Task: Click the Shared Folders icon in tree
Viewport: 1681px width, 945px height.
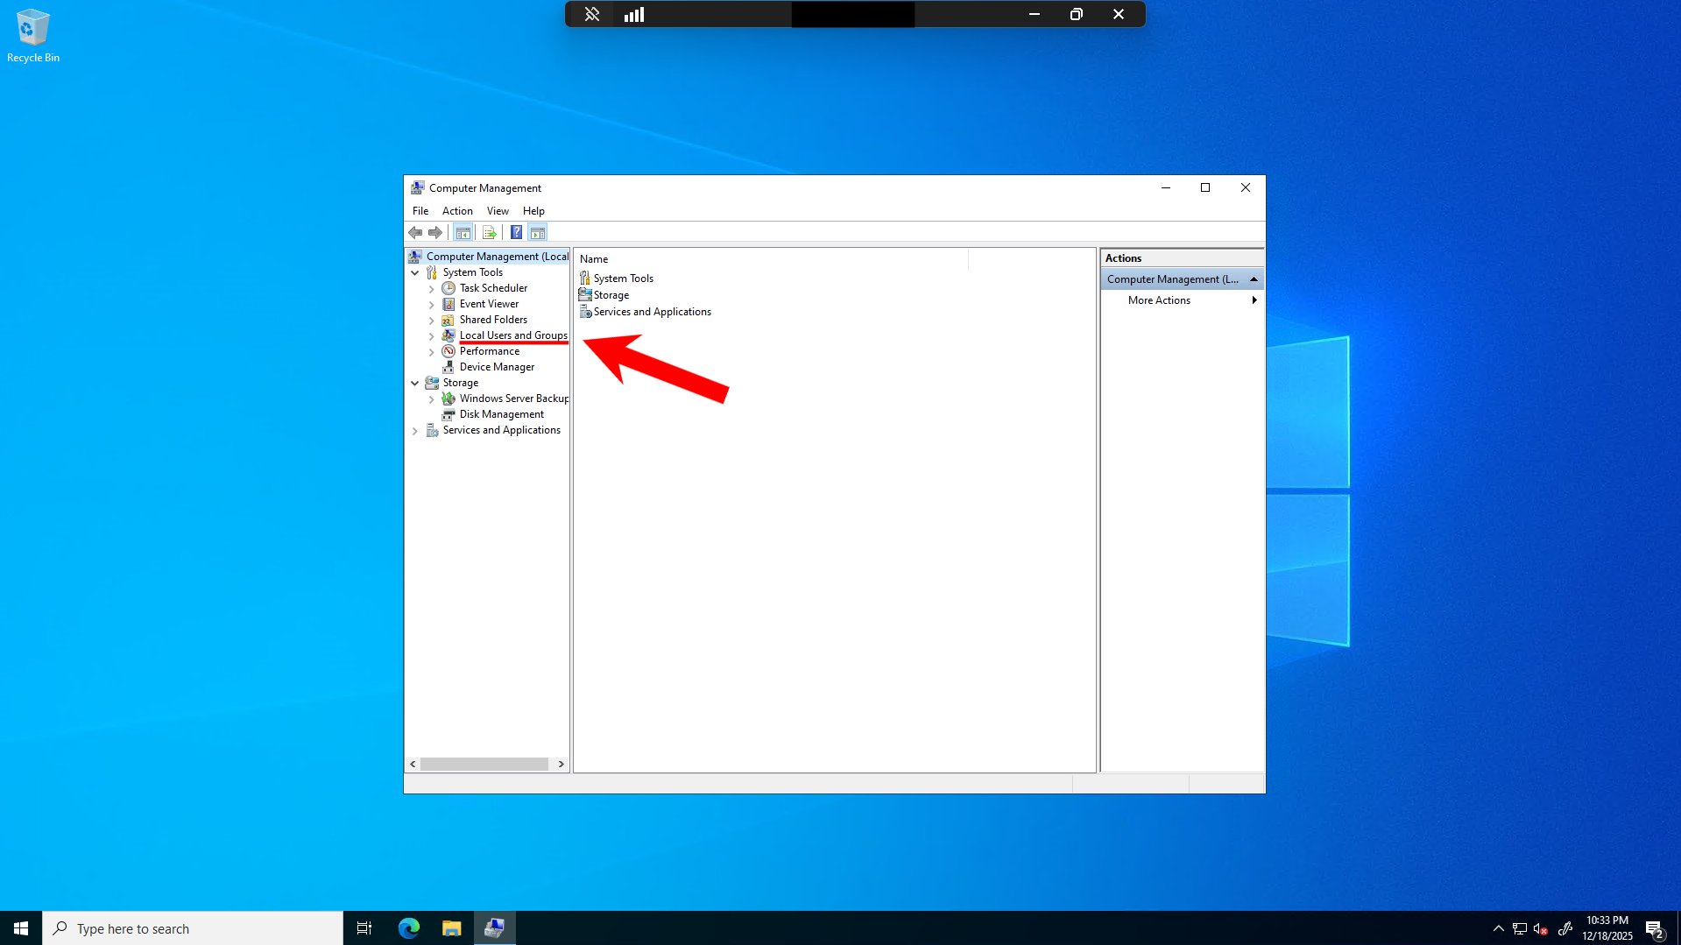Action: pos(449,320)
